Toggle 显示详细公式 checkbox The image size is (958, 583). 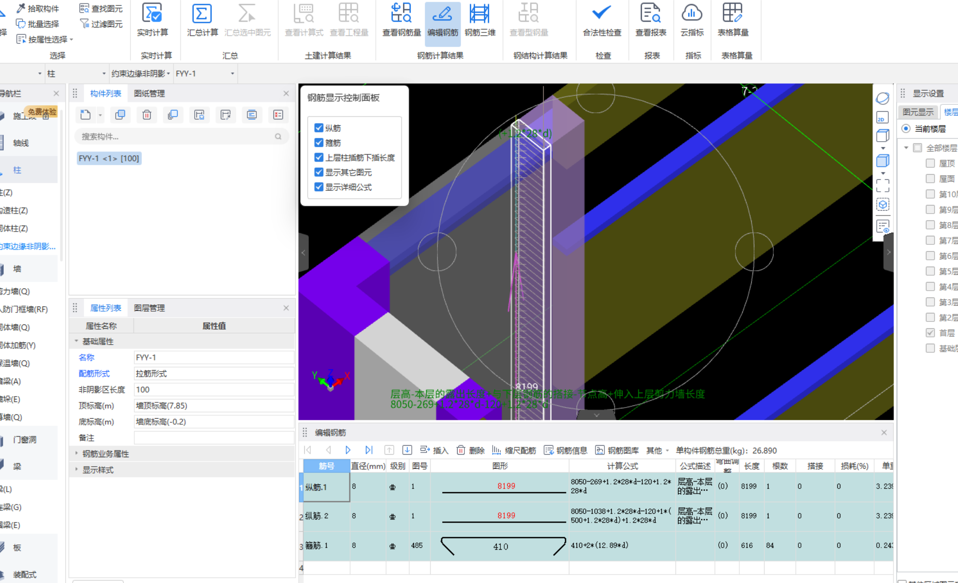[319, 187]
